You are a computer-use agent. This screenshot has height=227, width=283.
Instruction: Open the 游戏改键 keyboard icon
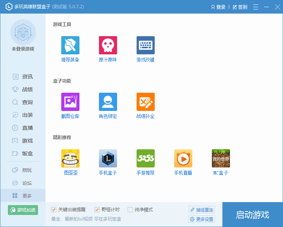(146, 45)
